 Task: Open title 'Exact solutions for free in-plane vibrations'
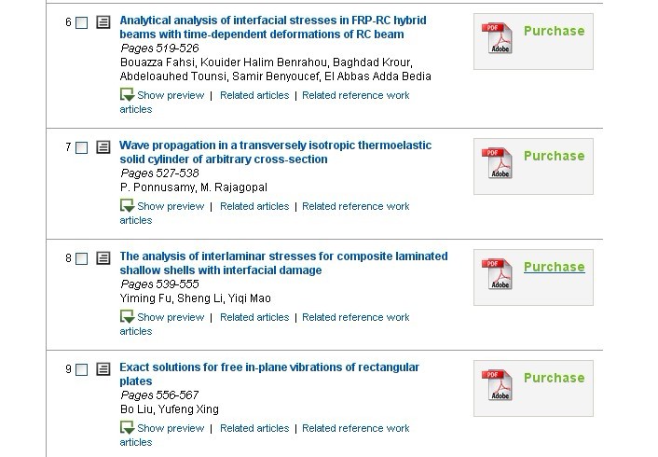tap(269, 367)
